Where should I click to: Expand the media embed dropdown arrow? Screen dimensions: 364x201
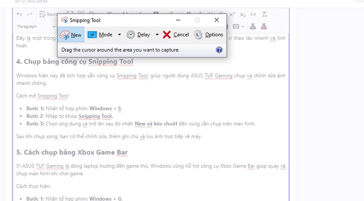(x=243, y=27)
